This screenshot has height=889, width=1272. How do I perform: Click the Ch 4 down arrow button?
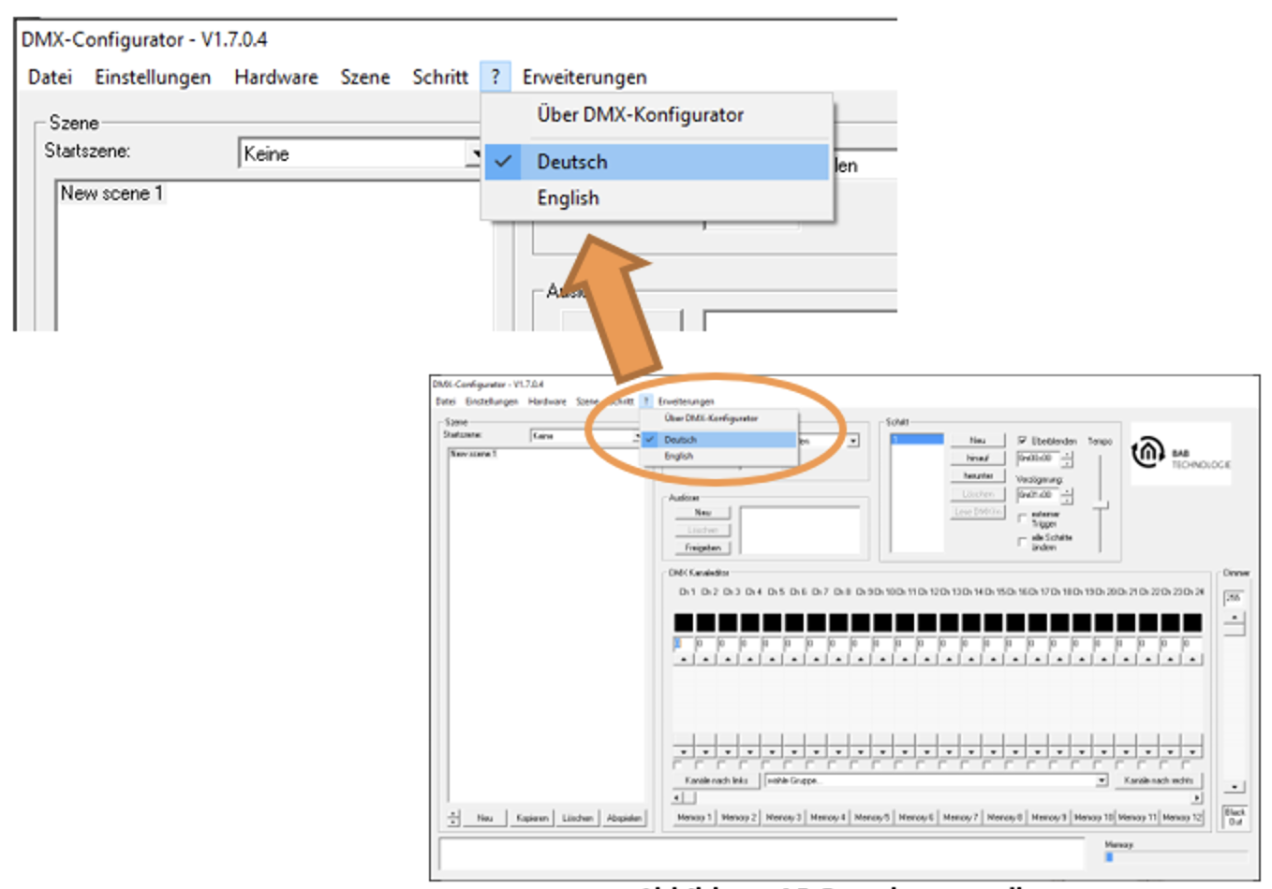point(750,752)
